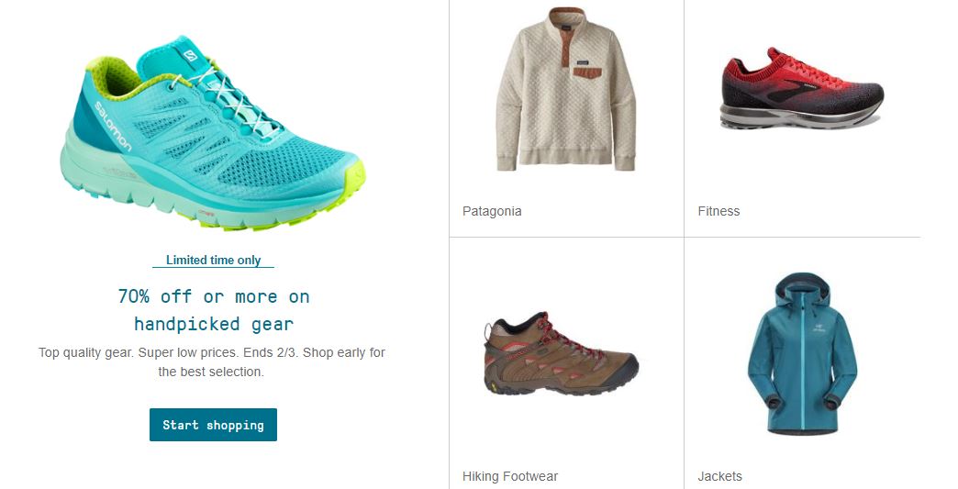The width and height of the screenshot is (958, 489).
Task: Click the 'handpicked gear' heading line
Action: [214, 324]
